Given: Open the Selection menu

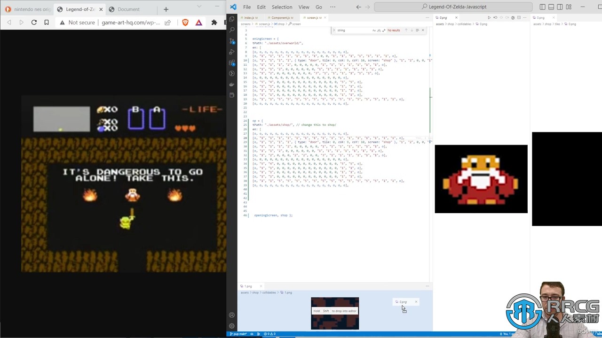Looking at the screenshot, I should pyautogui.click(x=282, y=7).
